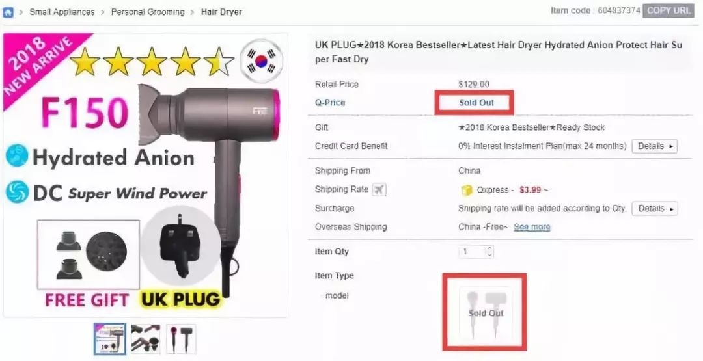Viewport: 703px width, 361px height.
Task: Expand Credit Card Benefit Details
Action: tap(654, 146)
